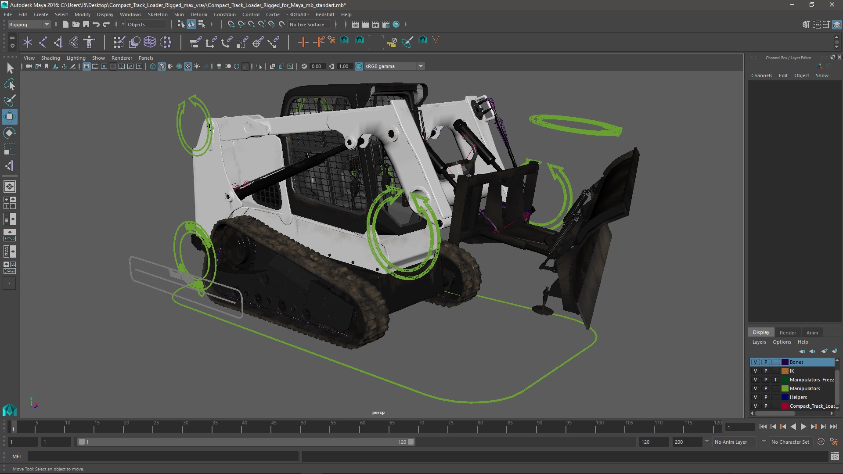Choose the Scale tool

point(10,149)
